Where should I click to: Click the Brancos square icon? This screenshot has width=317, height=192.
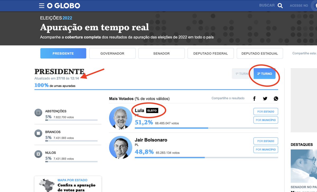38,134
